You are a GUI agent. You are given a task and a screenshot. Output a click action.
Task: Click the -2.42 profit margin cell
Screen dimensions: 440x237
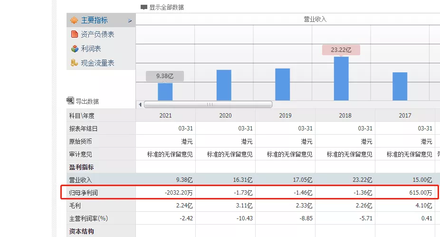coord(165,218)
